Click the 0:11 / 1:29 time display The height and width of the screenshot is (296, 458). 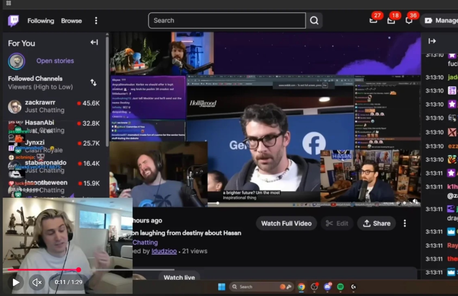(68, 282)
